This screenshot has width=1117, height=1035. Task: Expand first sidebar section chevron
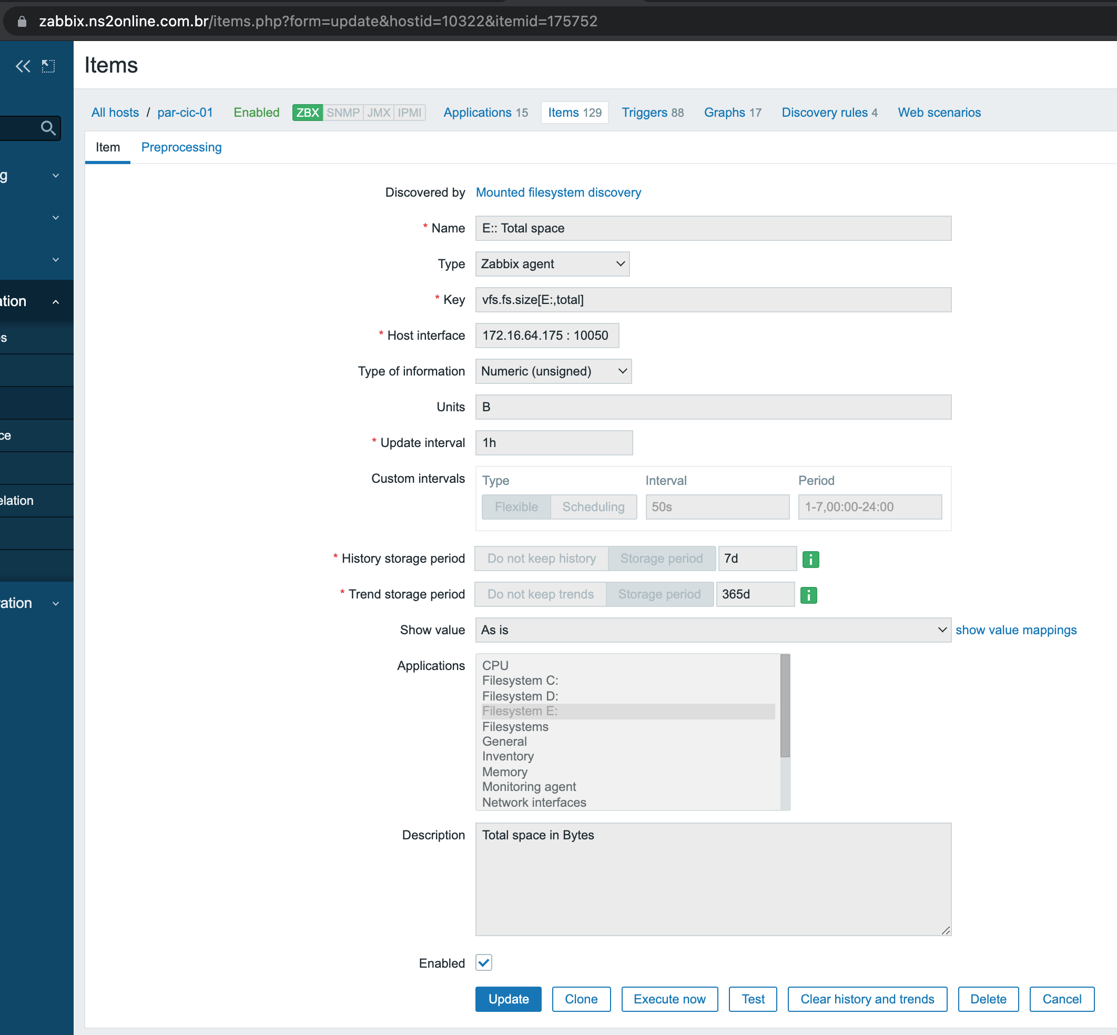[x=55, y=175]
